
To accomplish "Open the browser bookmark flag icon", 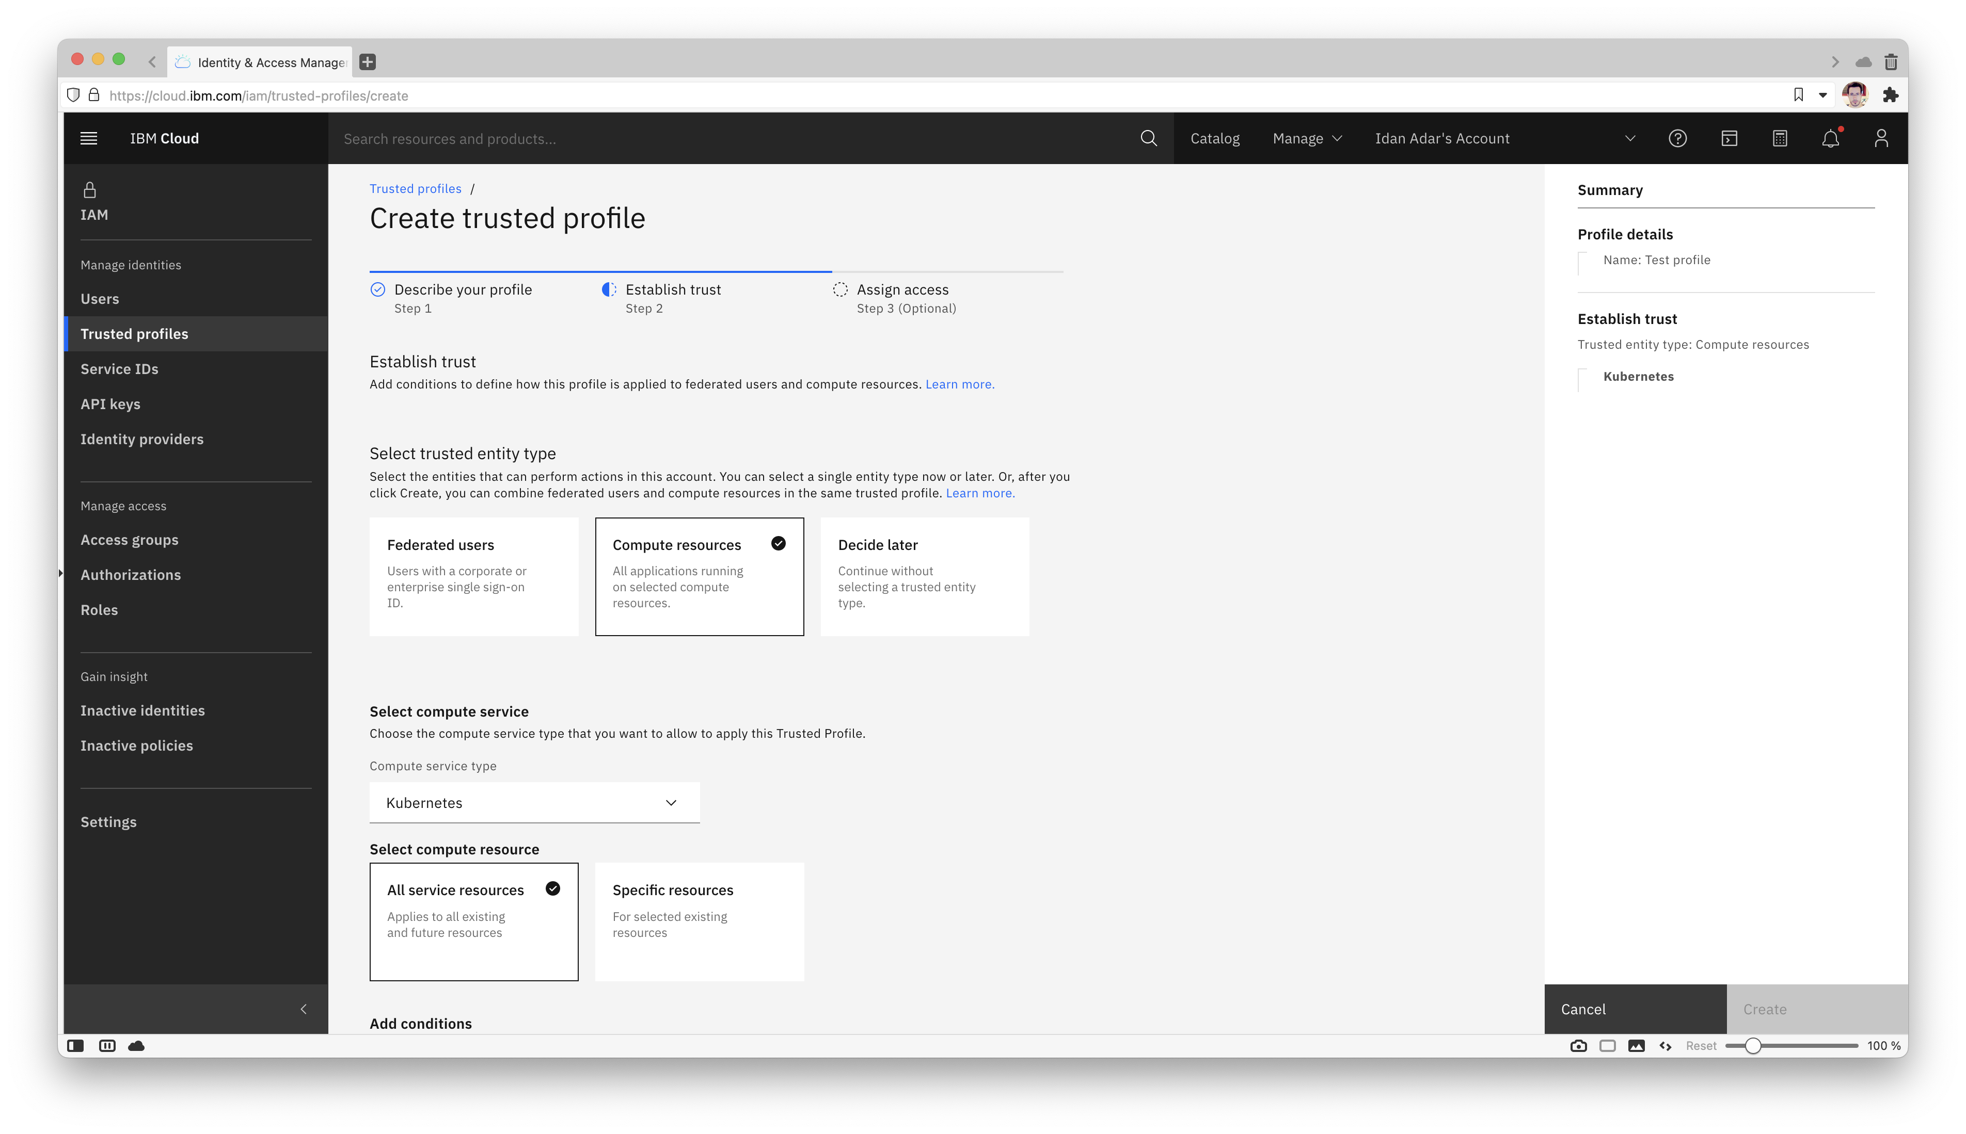I will [1798, 95].
